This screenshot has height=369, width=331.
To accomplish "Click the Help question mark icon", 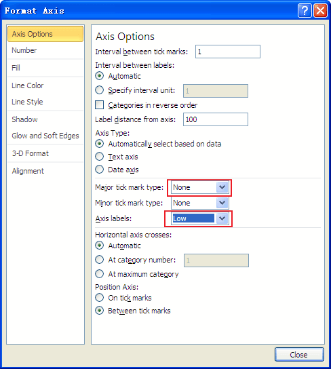I will coord(305,11).
